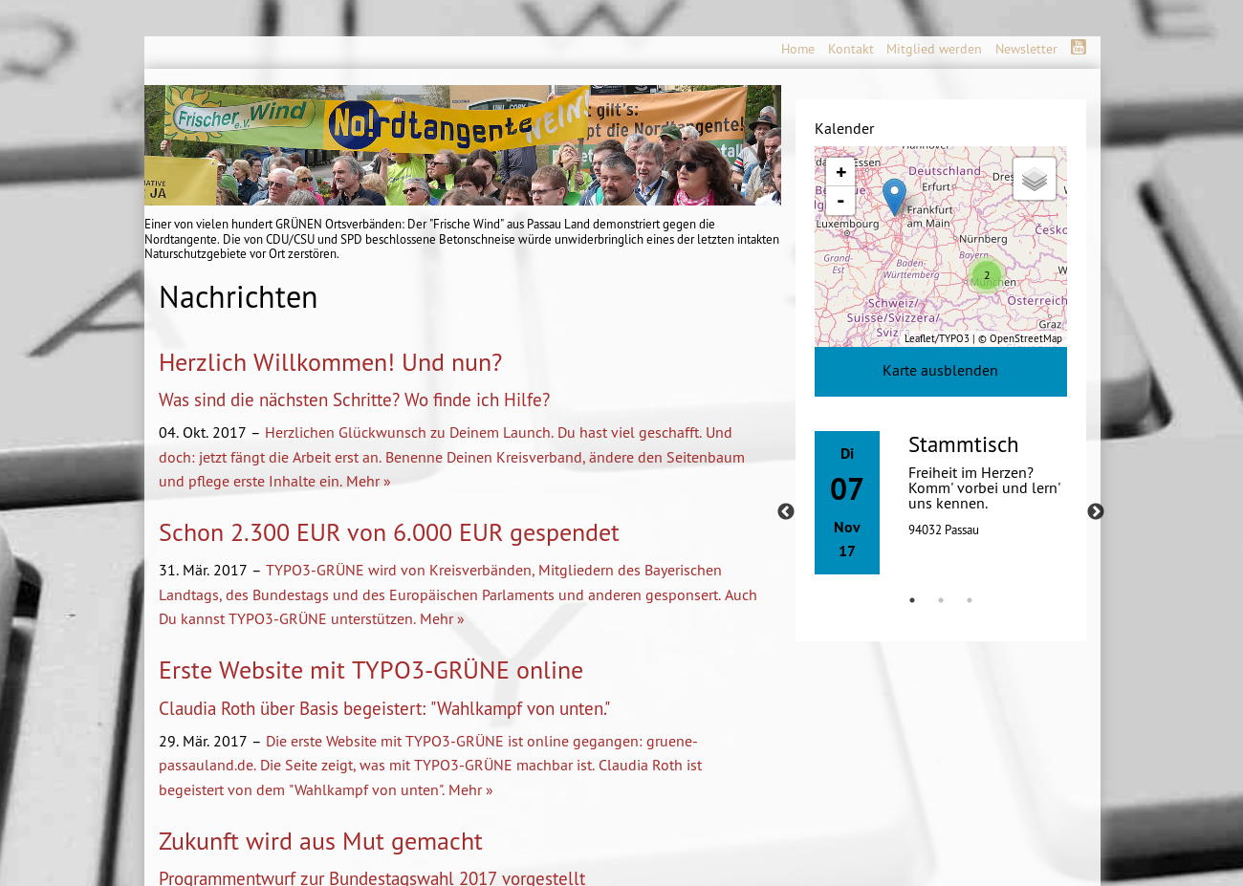
Task: Open headline Herzlich Willkommen! Und nun?
Action: click(330, 362)
